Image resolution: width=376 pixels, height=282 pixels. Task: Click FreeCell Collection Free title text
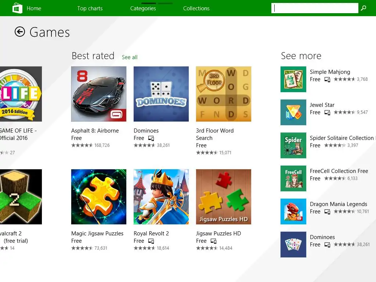coord(339,171)
